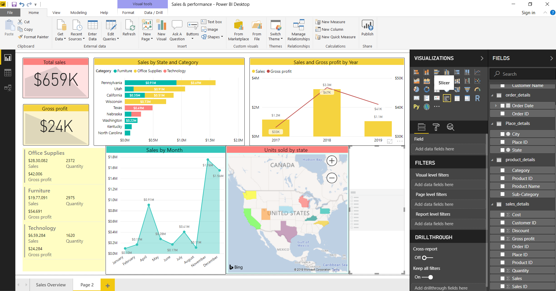Image resolution: width=556 pixels, height=291 pixels.
Task: Switch to Model view in left sidebar
Action: coord(8,88)
